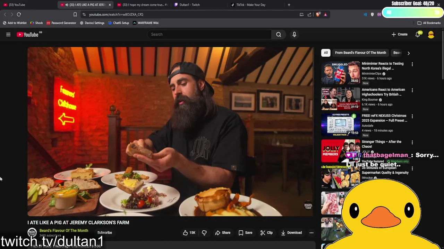Share the video

(x=223, y=233)
